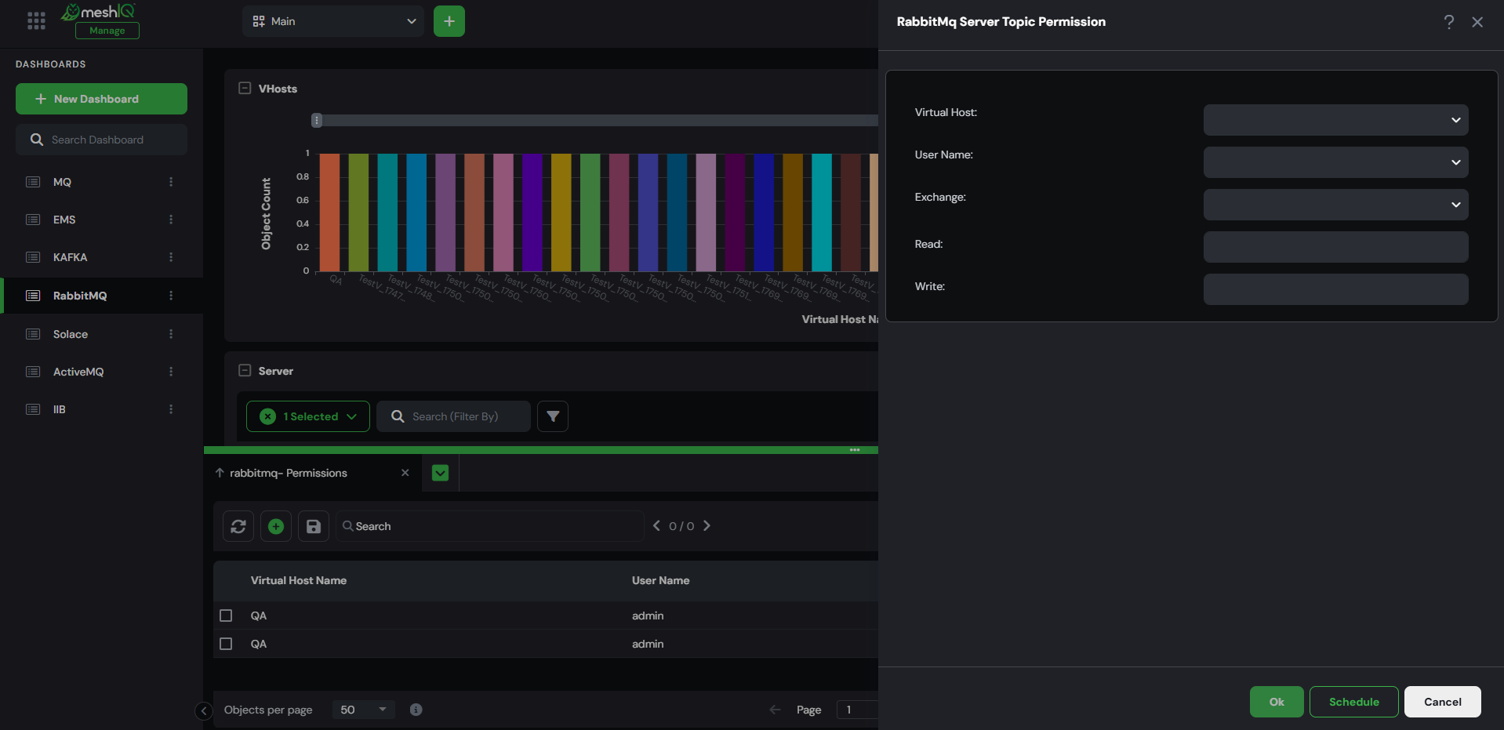The height and width of the screenshot is (730, 1504).
Task: Clear the 1 Selected server filter
Action: coord(268,416)
